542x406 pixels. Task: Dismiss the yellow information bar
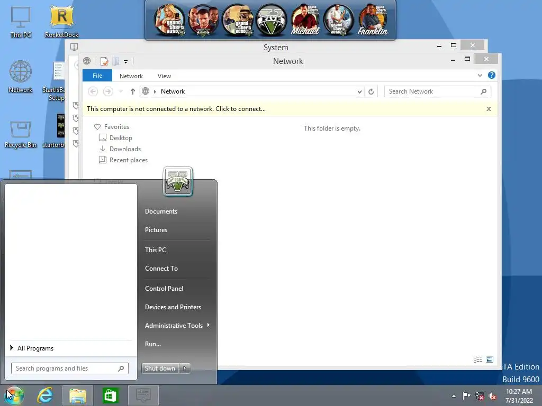489,109
